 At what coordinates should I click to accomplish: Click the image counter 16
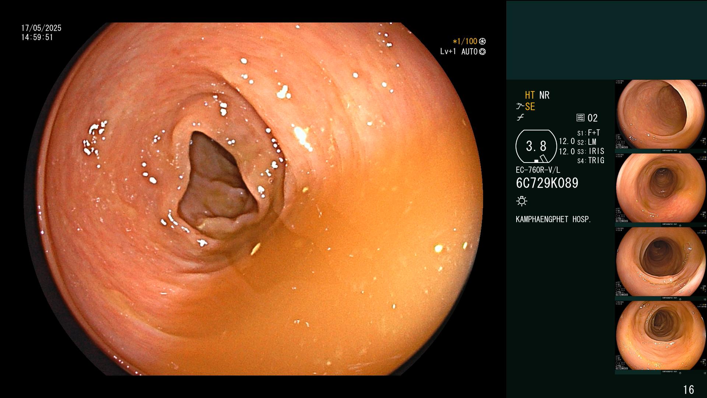pos(689,390)
